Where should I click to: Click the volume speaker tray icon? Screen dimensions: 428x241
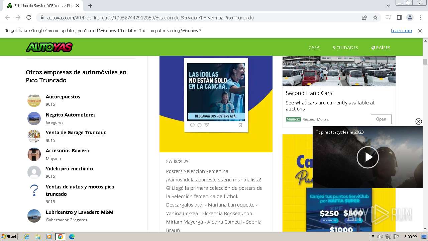(x=380, y=237)
